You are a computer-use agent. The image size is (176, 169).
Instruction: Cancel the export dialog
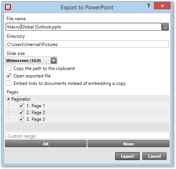click(154, 156)
